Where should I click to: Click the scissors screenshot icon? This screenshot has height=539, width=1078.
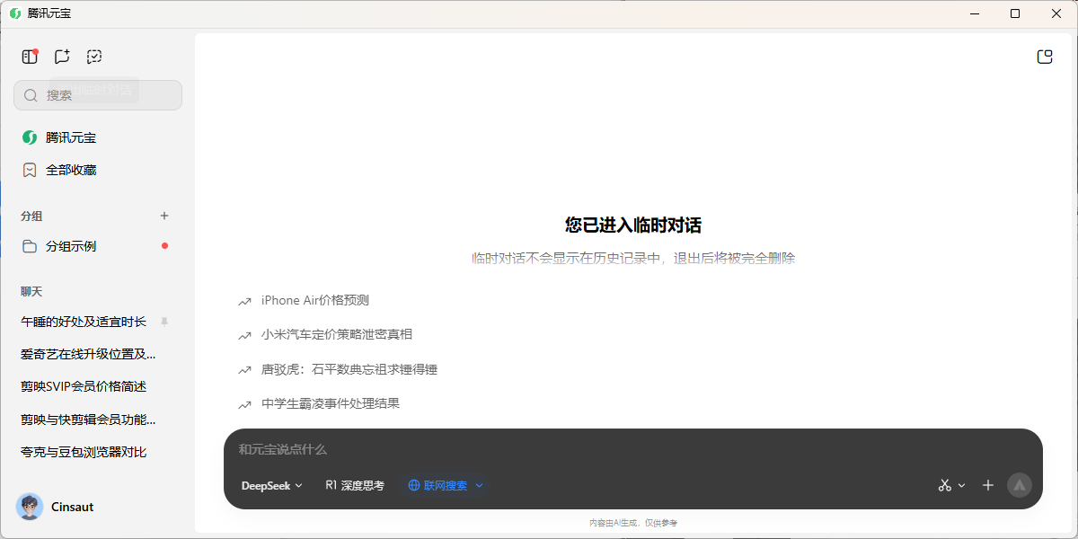pyautogui.click(x=944, y=485)
